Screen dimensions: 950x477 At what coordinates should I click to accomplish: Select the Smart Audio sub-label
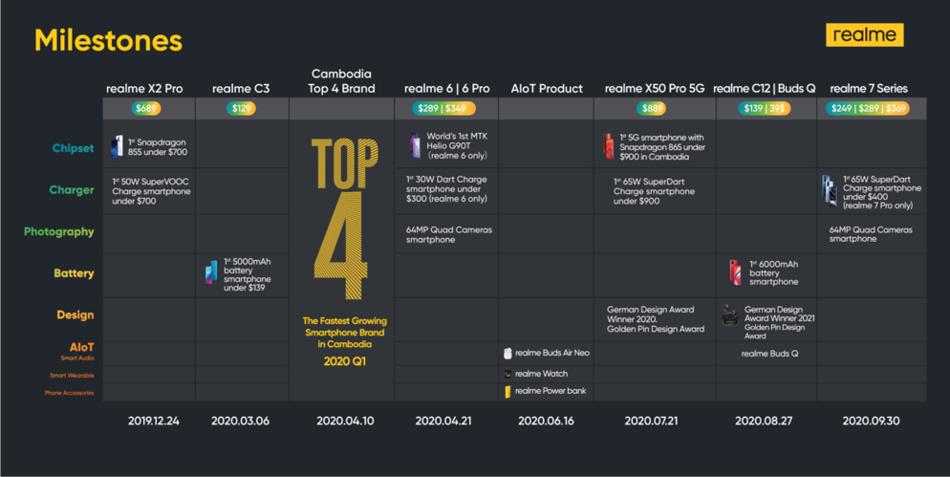[77, 358]
